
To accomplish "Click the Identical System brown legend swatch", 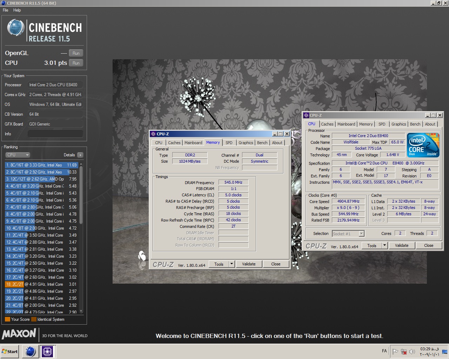I will [34, 319].
